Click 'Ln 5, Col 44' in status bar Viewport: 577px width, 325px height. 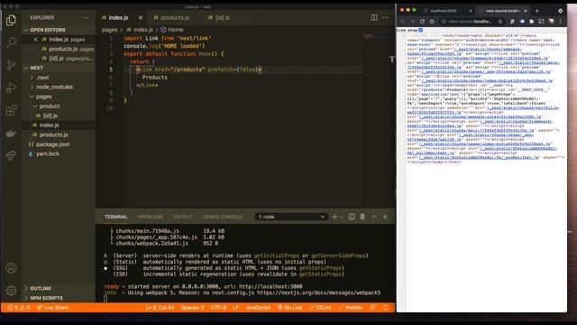tap(160, 307)
